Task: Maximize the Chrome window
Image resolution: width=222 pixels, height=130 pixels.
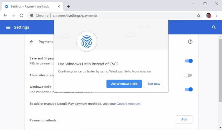Action: (x=205, y=4)
